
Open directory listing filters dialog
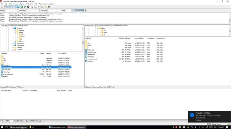coord(39,7)
